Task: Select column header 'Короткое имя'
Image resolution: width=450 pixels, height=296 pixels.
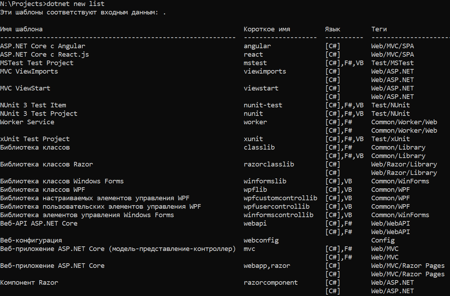Action: (267, 29)
